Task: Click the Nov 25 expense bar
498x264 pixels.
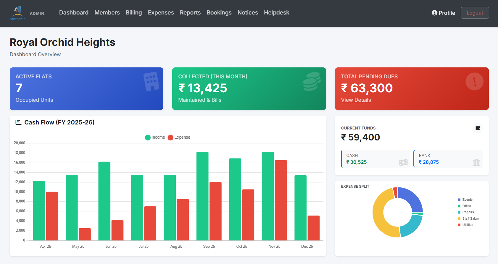Action: point(281,200)
